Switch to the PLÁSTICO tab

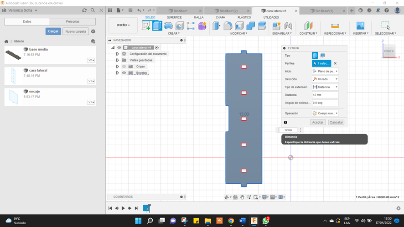pyautogui.click(x=244, y=17)
